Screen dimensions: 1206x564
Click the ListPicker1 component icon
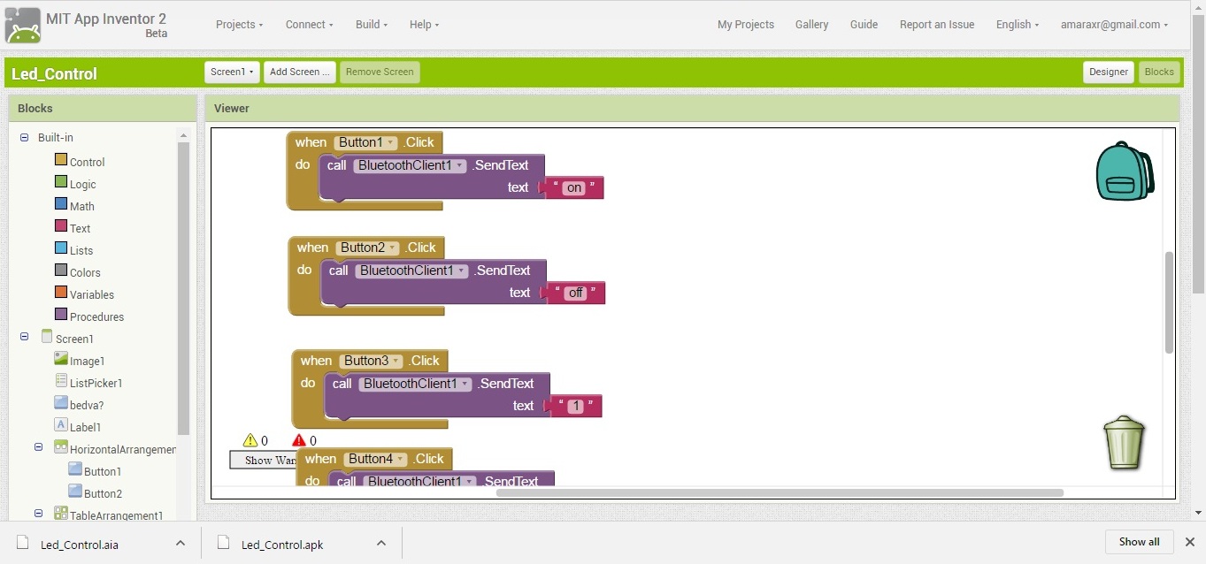(61, 381)
